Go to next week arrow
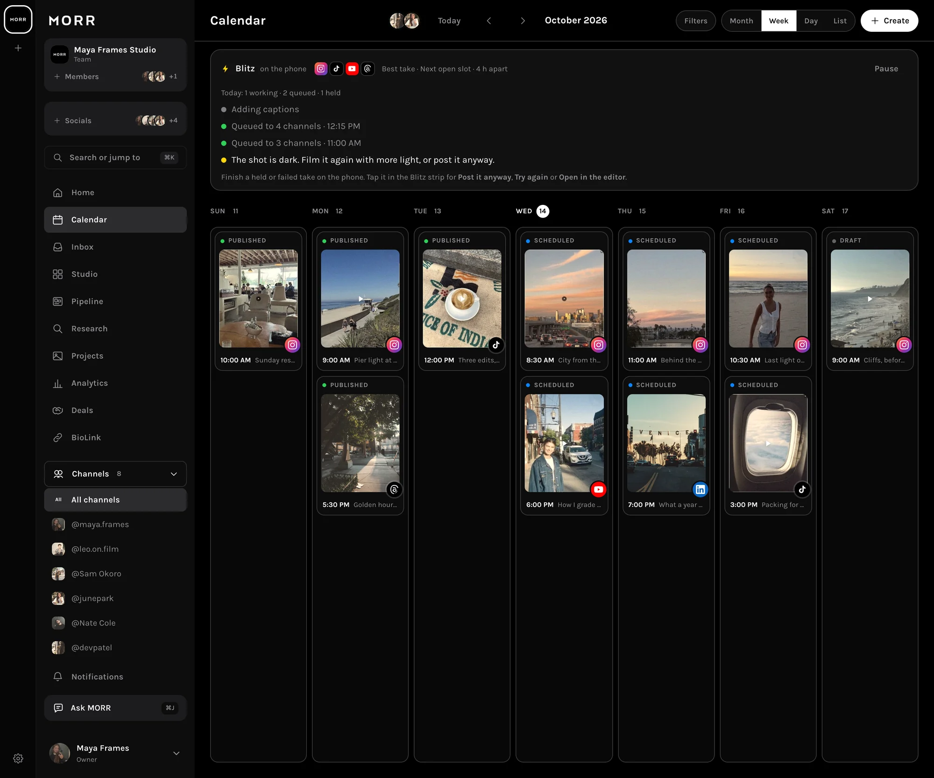Image resolution: width=934 pixels, height=778 pixels. [523, 21]
